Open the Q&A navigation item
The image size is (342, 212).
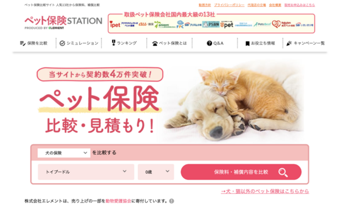click(x=215, y=43)
